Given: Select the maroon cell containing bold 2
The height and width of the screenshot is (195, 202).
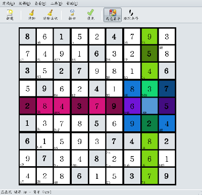Looking at the screenshot, I should [27, 106].
